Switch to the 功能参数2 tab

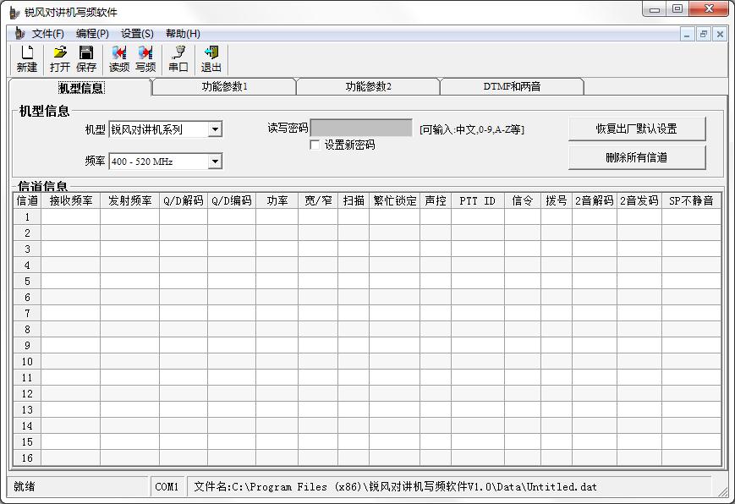(369, 87)
